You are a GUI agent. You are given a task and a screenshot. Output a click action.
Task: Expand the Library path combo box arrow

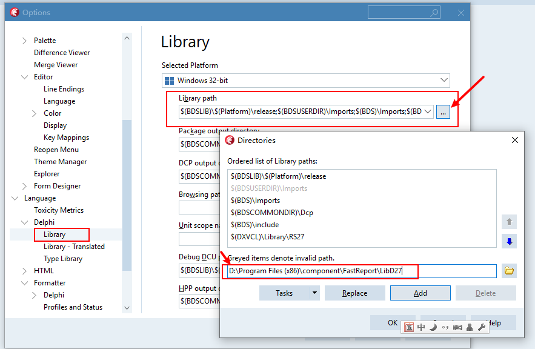[x=428, y=111]
